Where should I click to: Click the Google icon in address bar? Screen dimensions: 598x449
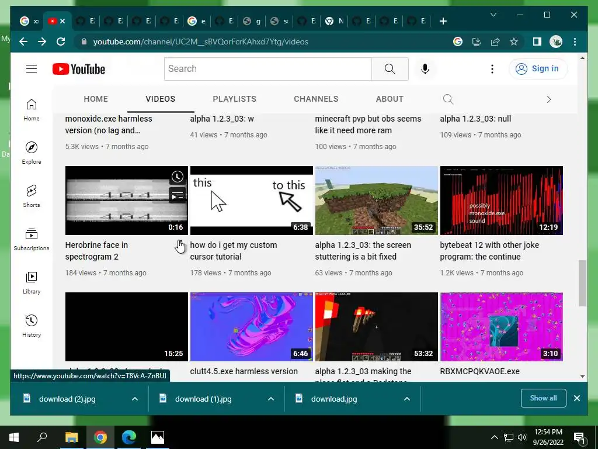coord(458,42)
